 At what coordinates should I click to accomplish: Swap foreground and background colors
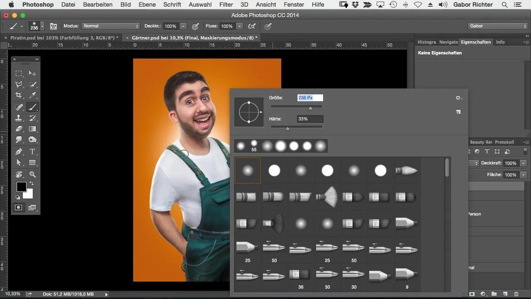[31, 183]
